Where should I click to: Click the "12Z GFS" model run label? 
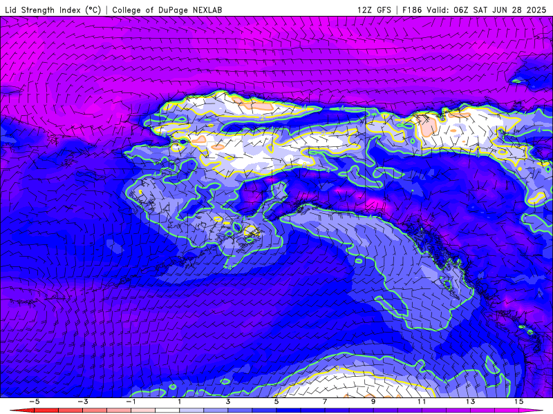coord(374,10)
